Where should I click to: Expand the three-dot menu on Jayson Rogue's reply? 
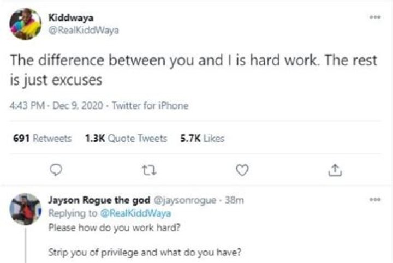click(x=374, y=200)
